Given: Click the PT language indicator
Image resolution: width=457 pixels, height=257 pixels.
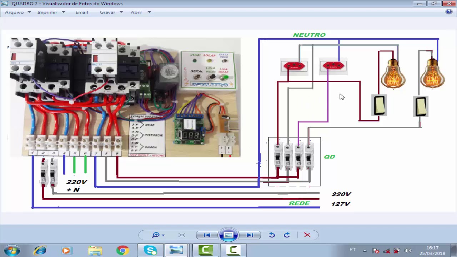Looking at the screenshot, I should [352, 250].
